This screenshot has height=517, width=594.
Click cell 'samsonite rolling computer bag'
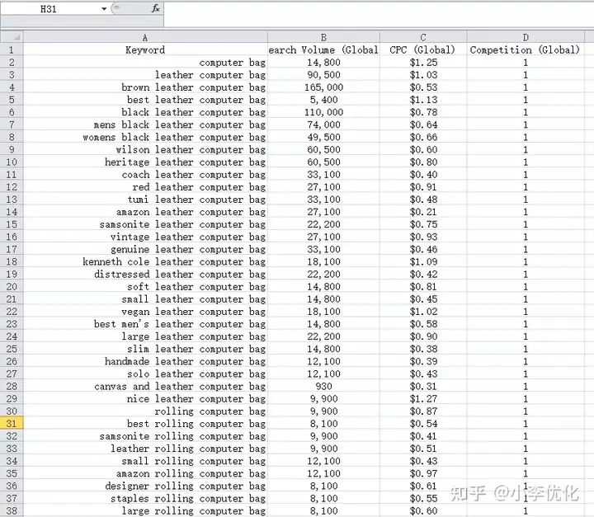(x=145, y=436)
